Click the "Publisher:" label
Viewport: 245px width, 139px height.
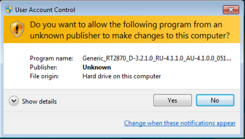43,67
